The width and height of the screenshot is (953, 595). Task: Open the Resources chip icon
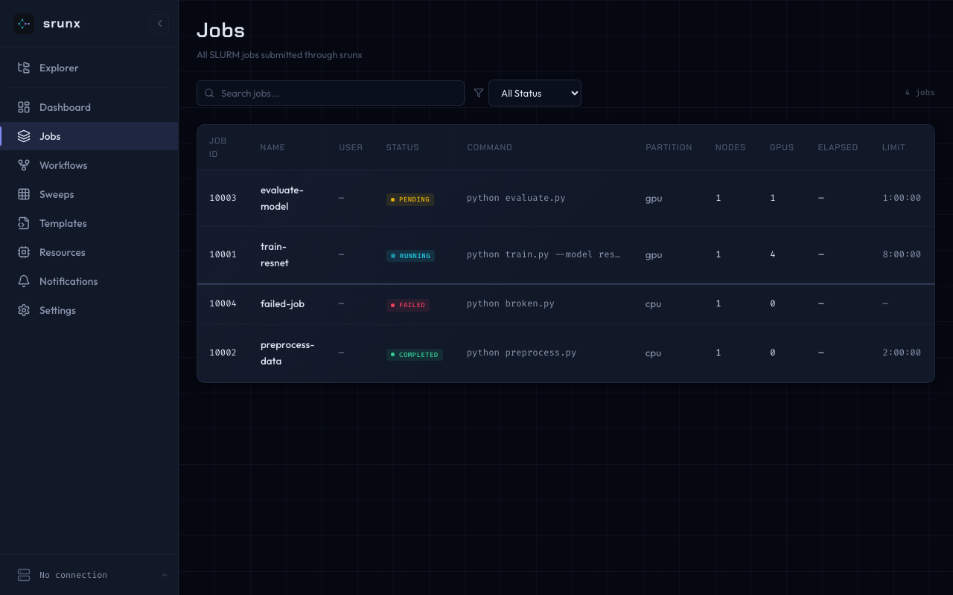24,252
